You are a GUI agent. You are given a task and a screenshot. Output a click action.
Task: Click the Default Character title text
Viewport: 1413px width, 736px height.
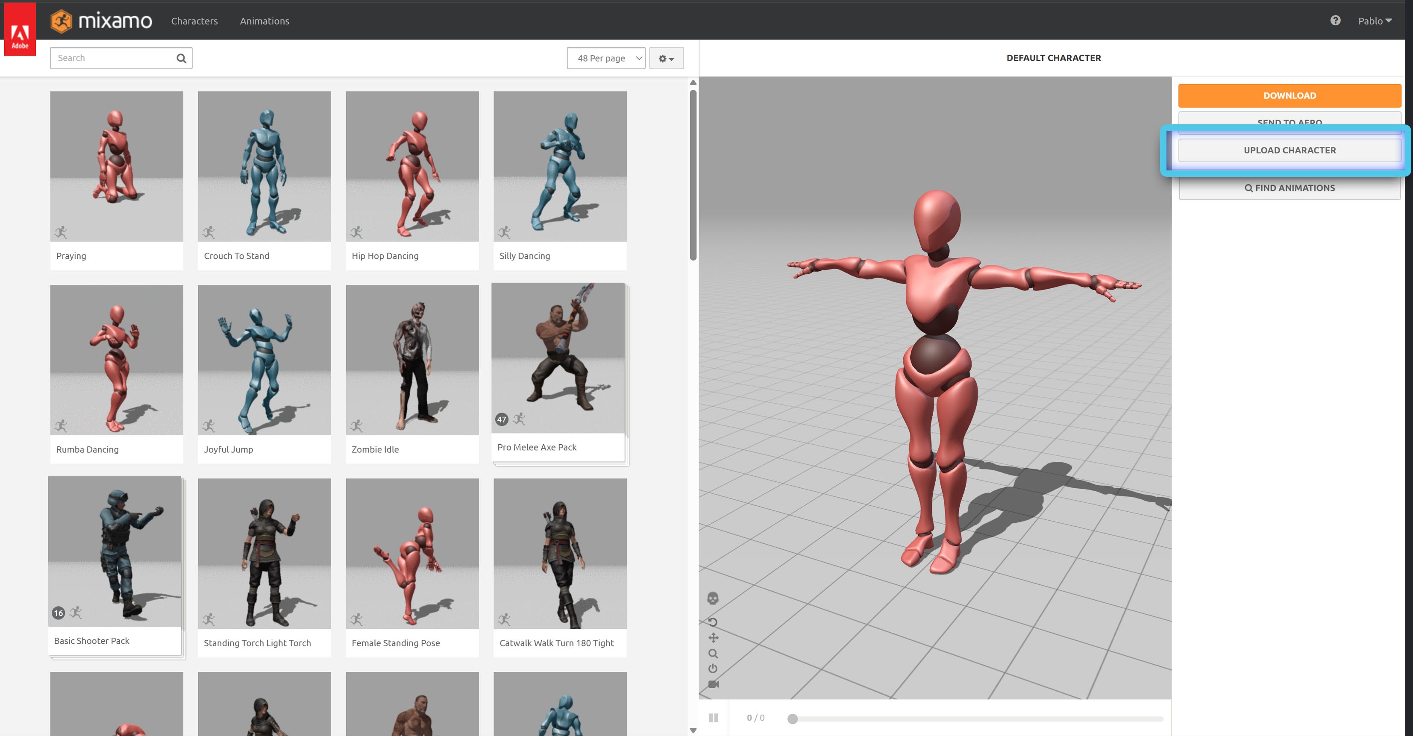pyautogui.click(x=1053, y=58)
